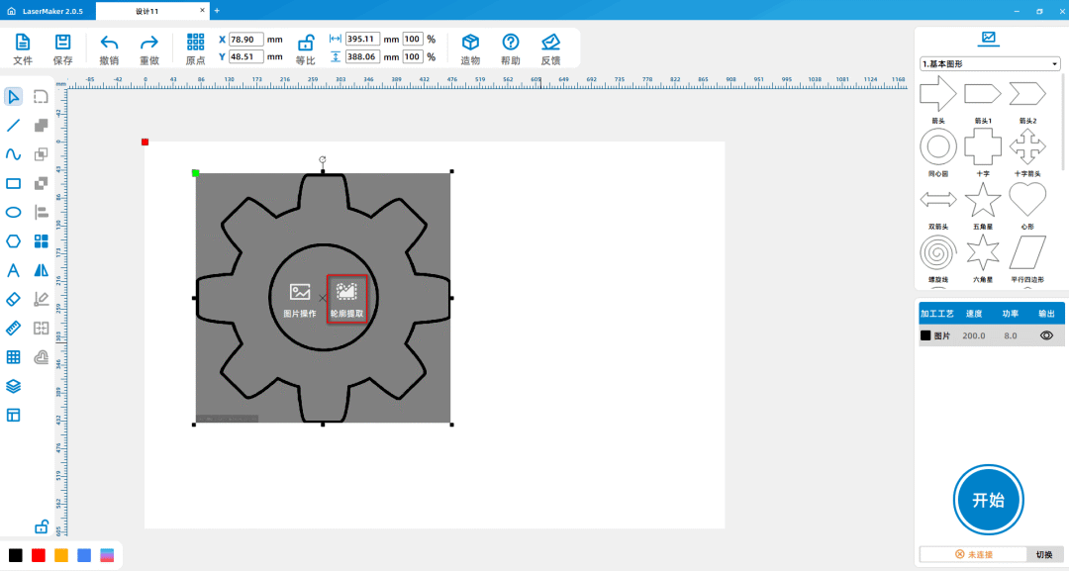Select the eraser tool in left toolbar

(x=14, y=299)
